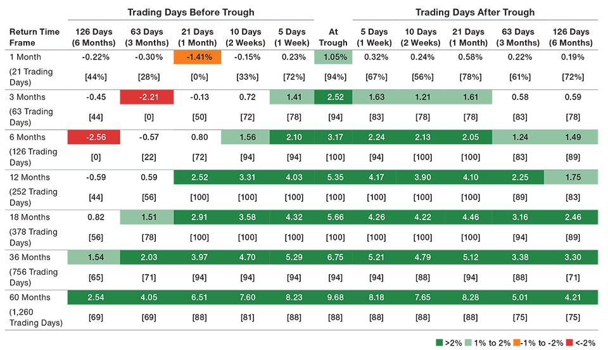Click the dark green legend swatch
Image resolution: width=608 pixels, height=350 pixels.
[438, 341]
